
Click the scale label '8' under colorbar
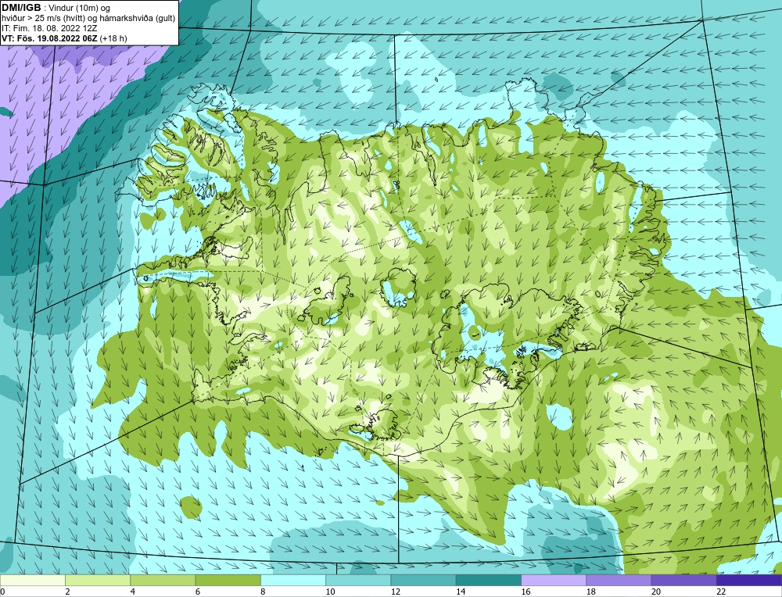click(x=263, y=592)
